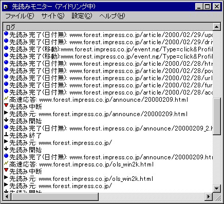Select 先読み完了 text for announce/20000209_2
The height and width of the screenshot is (204, 224).
tap(111, 128)
